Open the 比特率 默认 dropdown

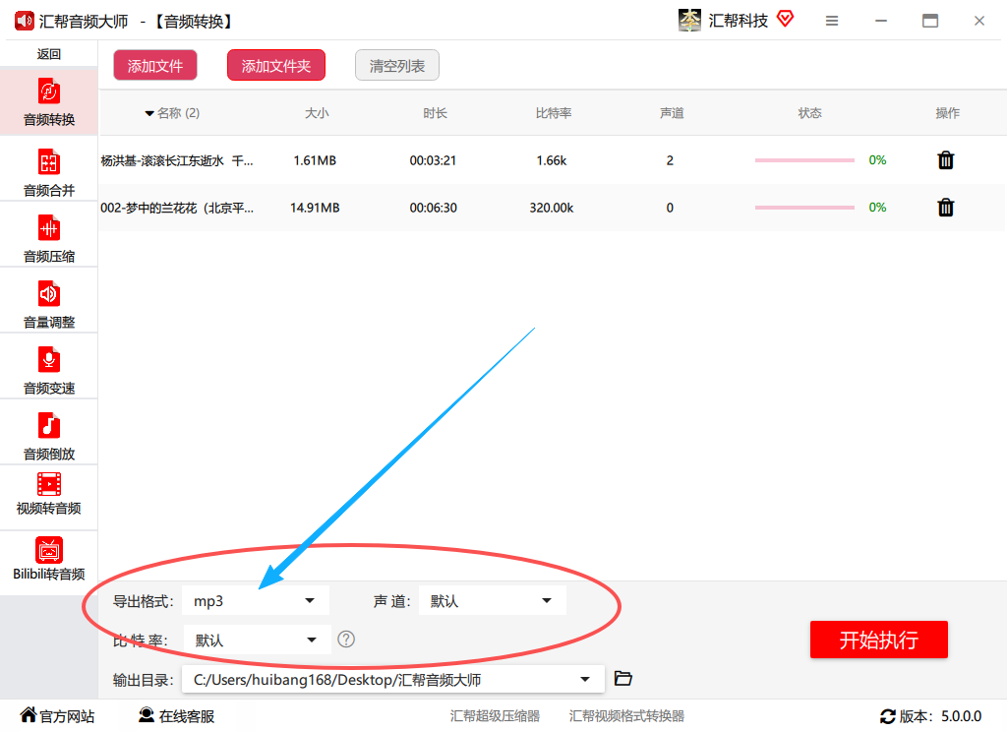click(257, 640)
